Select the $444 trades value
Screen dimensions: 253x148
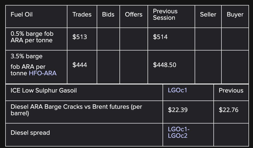80,65
